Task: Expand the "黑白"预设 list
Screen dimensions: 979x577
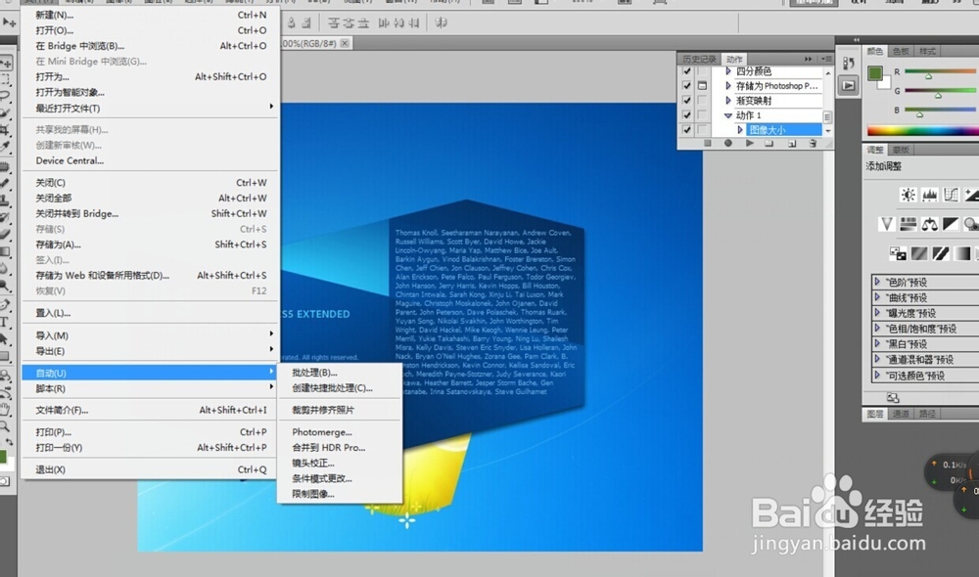Action: coord(876,343)
